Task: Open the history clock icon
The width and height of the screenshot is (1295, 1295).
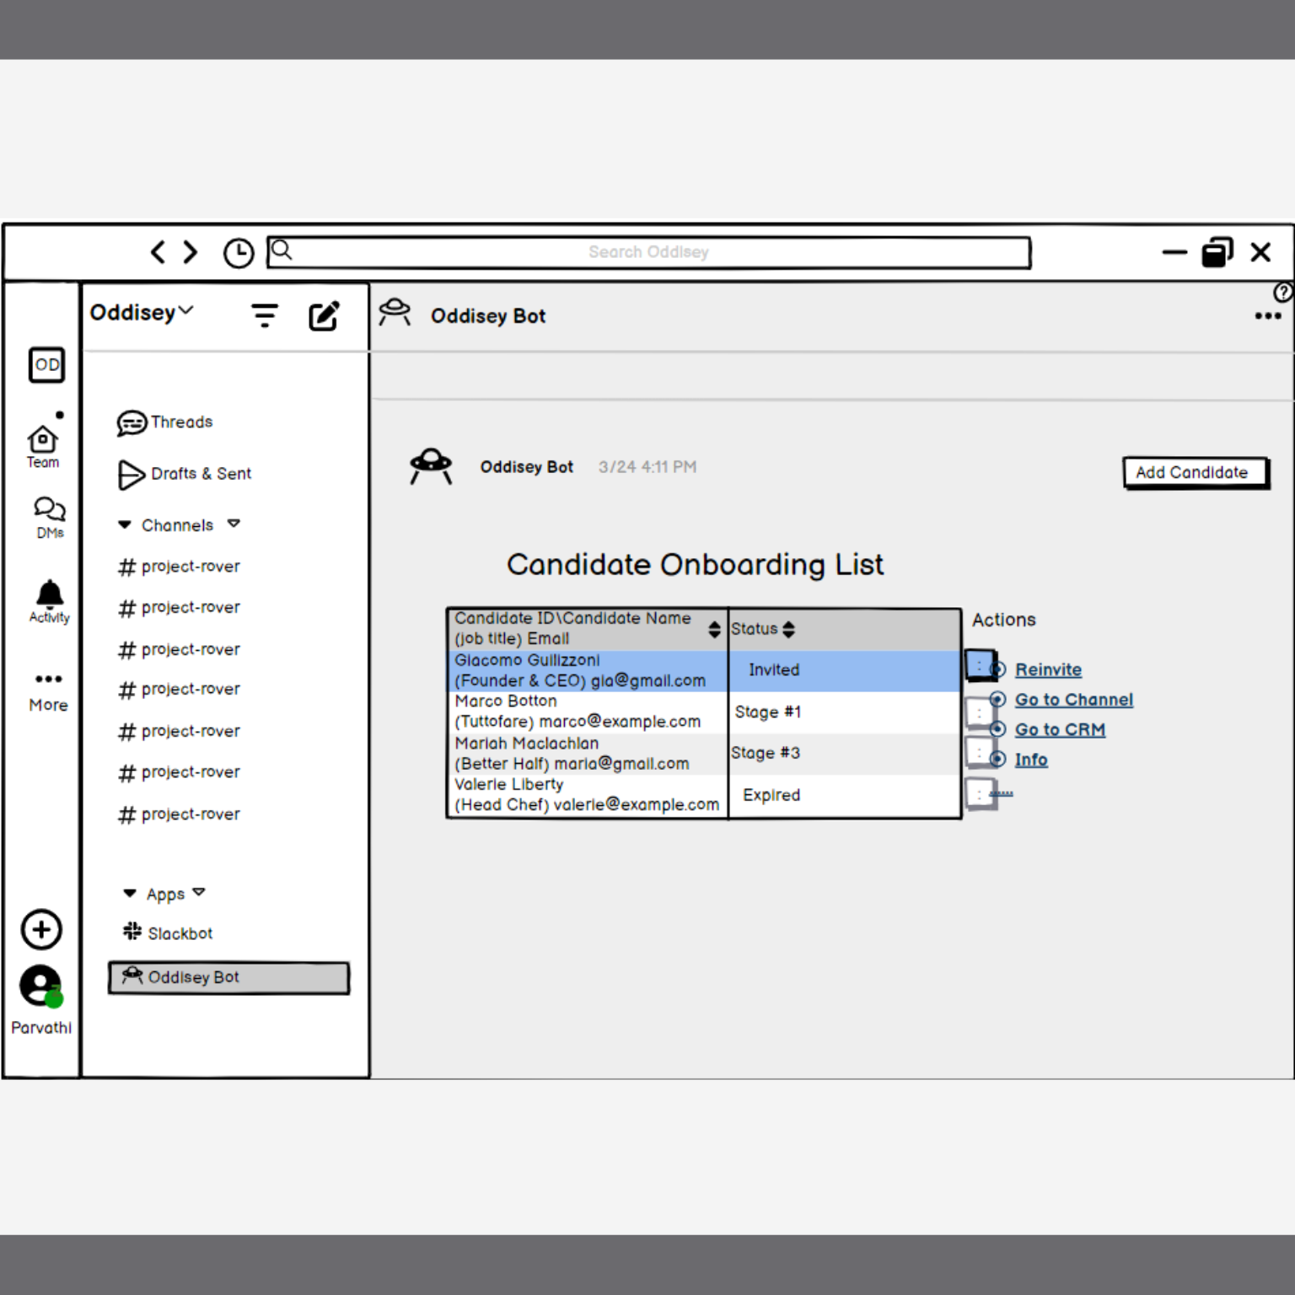Action: (239, 253)
